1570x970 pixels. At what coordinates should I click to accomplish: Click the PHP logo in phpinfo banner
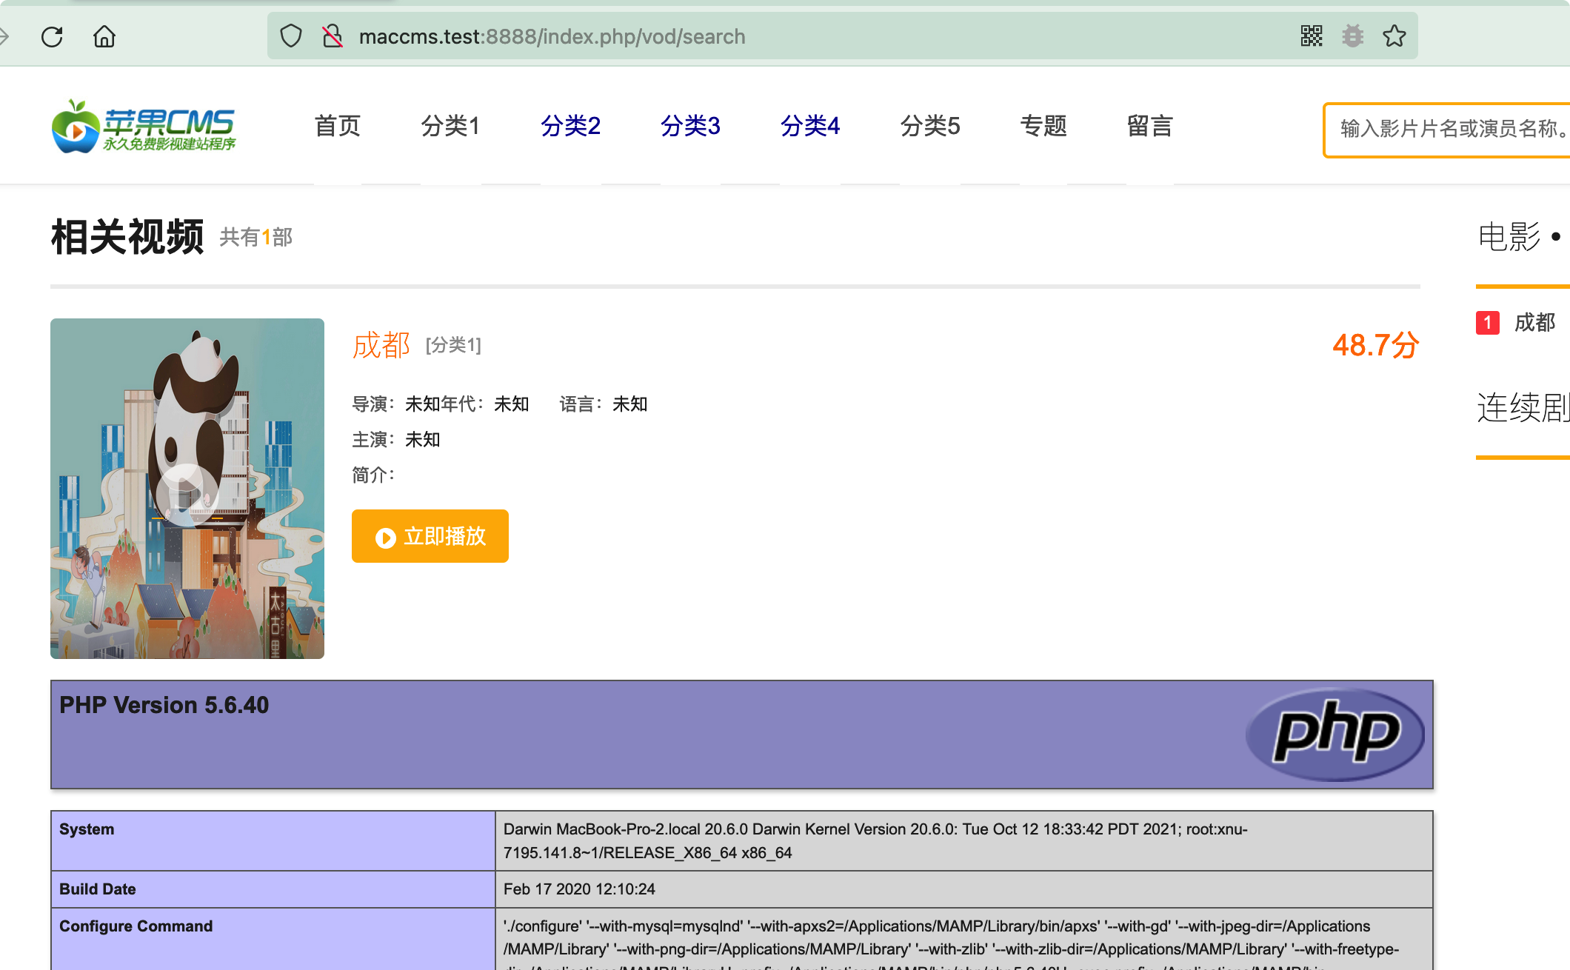[1335, 734]
